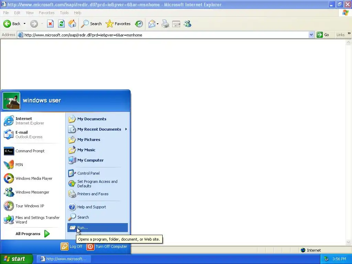The image size is (352, 264).
Task: Click the Links toolbar label
Action: point(340,35)
